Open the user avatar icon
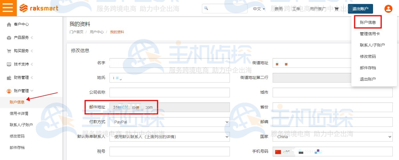 click(x=388, y=9)
